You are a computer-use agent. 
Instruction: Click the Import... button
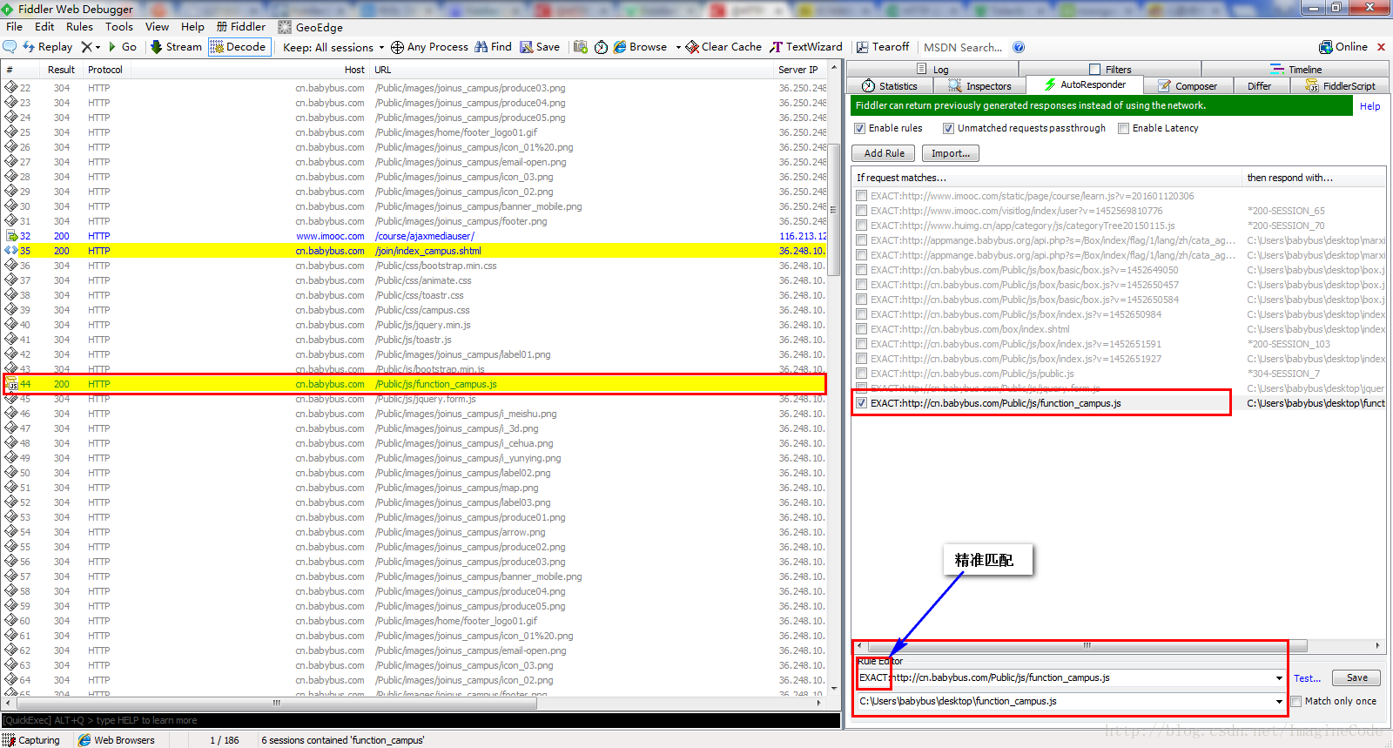pyautogui.click(x=951, y=153)
